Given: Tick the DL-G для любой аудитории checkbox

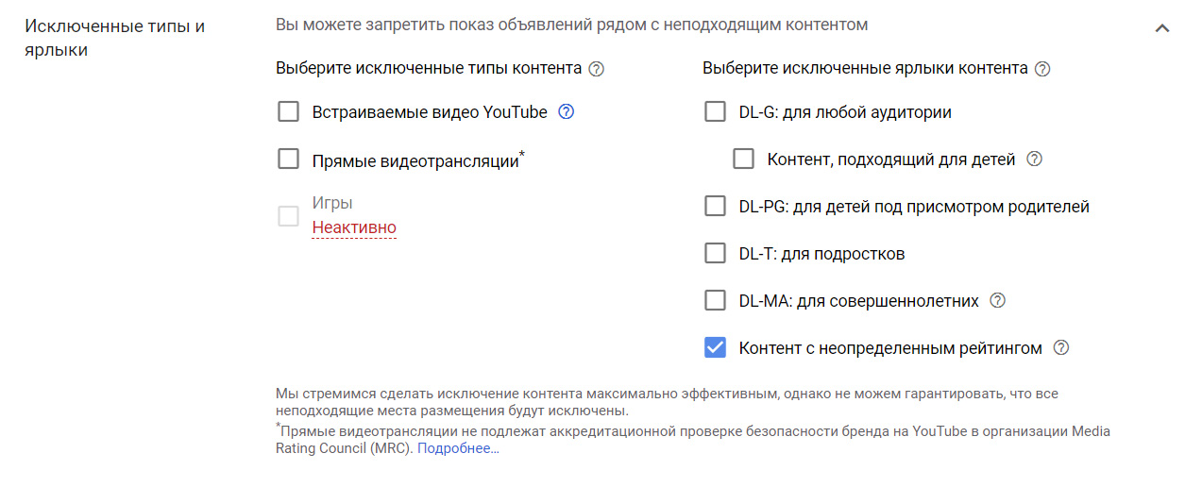Looking at the screenshot, I should (x=715, y=112).
